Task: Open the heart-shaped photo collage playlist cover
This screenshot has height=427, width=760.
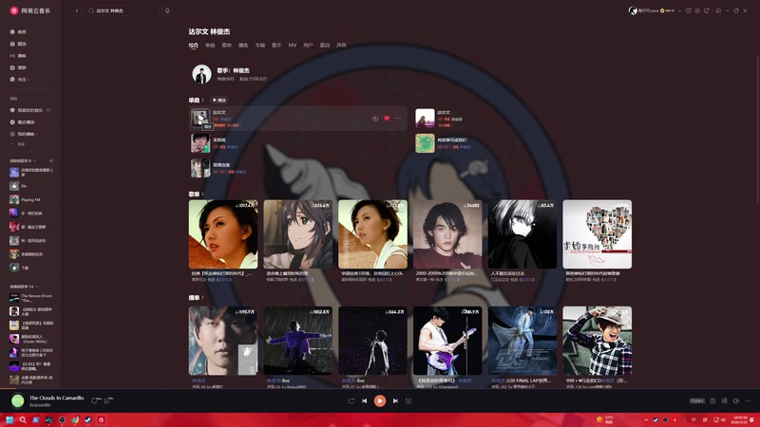Action: pos(598,234)
